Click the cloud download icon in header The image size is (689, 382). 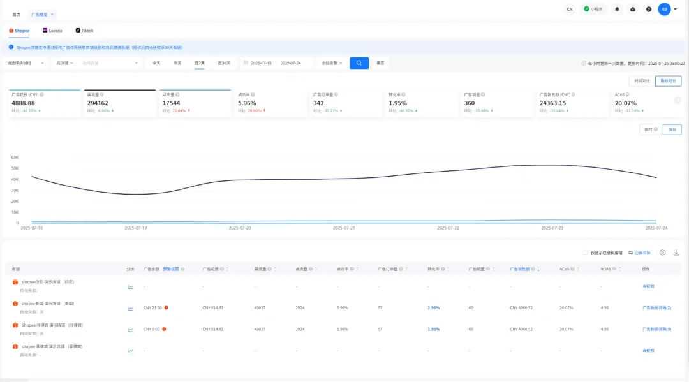point(633,10)
